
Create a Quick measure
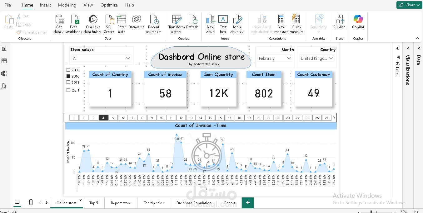[296, 19]
